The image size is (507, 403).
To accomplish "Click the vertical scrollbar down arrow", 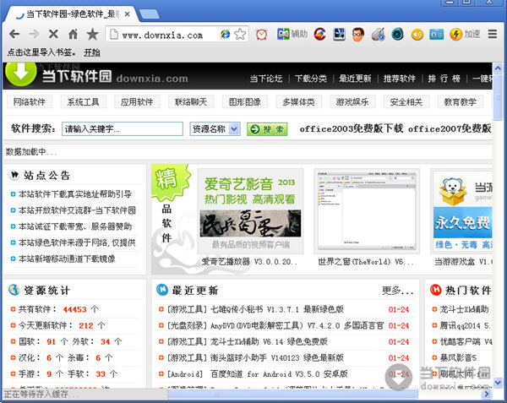I will [x=498, y=383].
